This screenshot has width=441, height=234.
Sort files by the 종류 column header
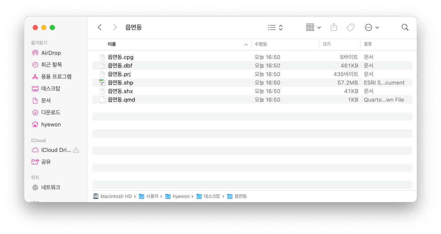pos(368,44)
